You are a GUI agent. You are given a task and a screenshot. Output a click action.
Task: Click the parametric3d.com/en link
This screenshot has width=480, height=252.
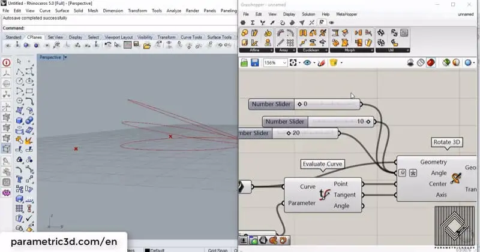click(63, 242)
